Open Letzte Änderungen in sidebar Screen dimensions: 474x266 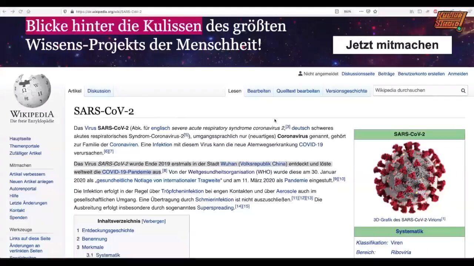point(28,203)
